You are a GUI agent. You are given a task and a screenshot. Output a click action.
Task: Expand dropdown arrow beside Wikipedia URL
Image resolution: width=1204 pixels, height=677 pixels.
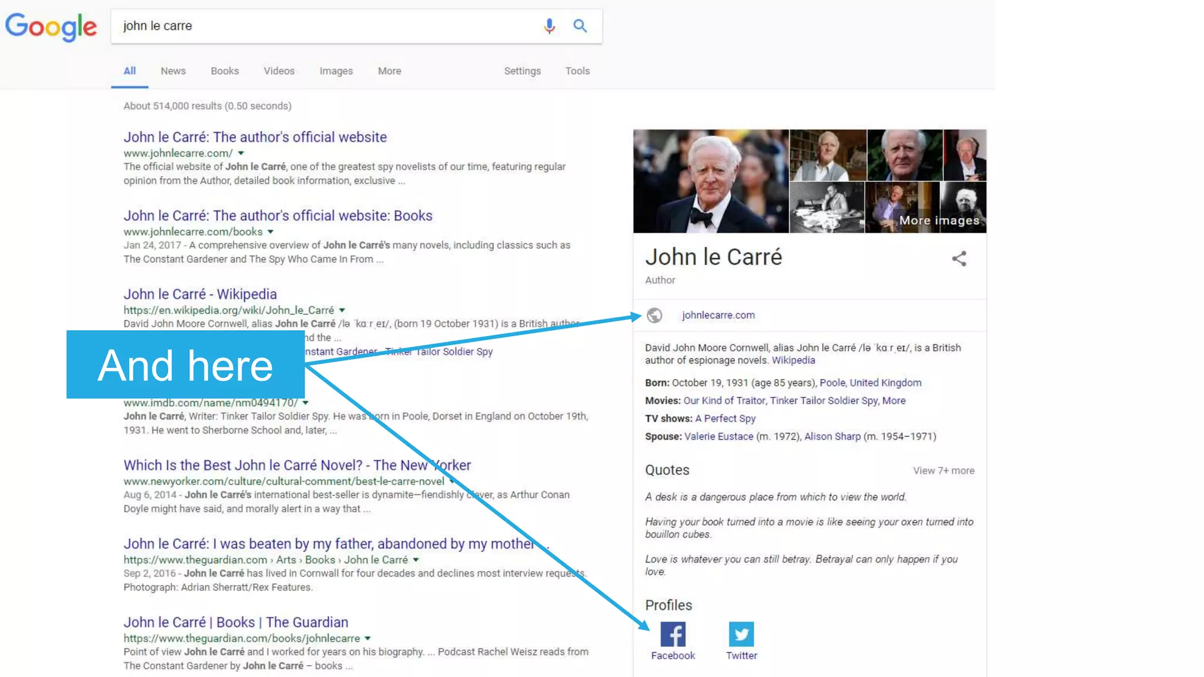(x=342, y=310)
